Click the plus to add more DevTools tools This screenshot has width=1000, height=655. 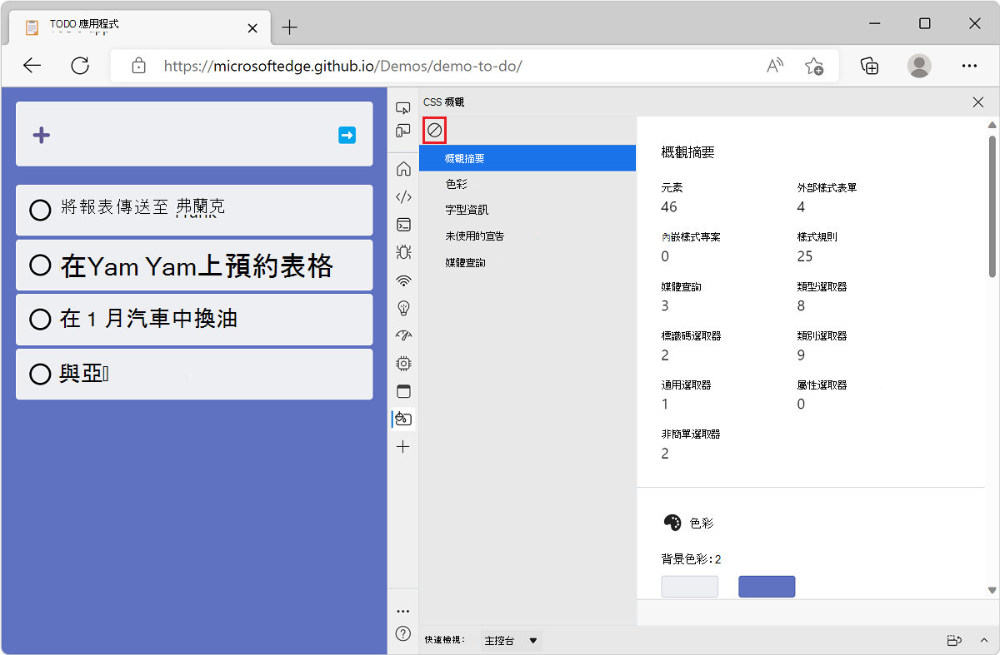[x=403, y=446]
